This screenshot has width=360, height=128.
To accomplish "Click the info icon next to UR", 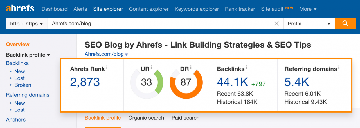I will [151, 67].
